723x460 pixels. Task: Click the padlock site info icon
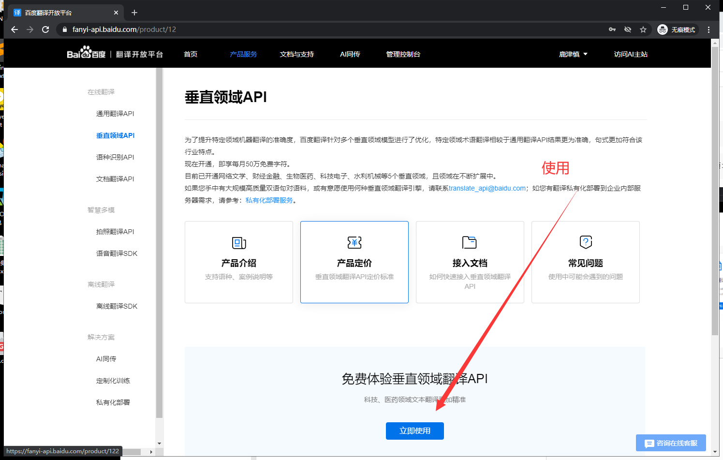pyautogui.click(x=65, y=30)
